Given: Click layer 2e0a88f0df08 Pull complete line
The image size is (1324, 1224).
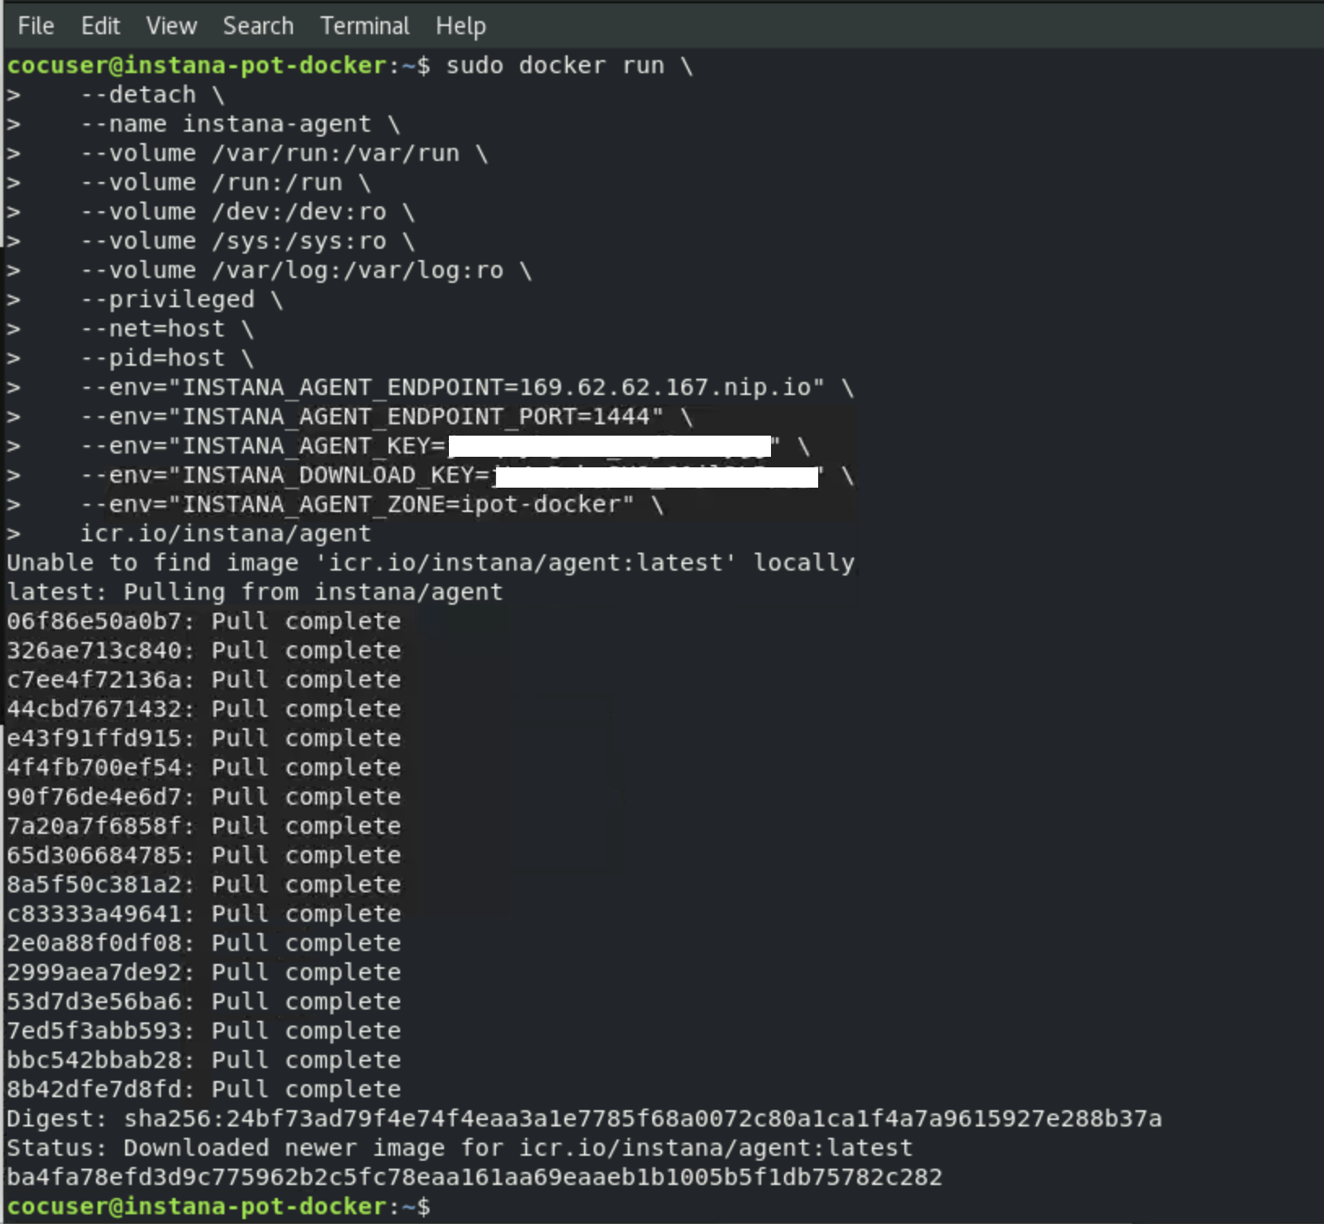Looking at the screenshot, I should 203,944.
